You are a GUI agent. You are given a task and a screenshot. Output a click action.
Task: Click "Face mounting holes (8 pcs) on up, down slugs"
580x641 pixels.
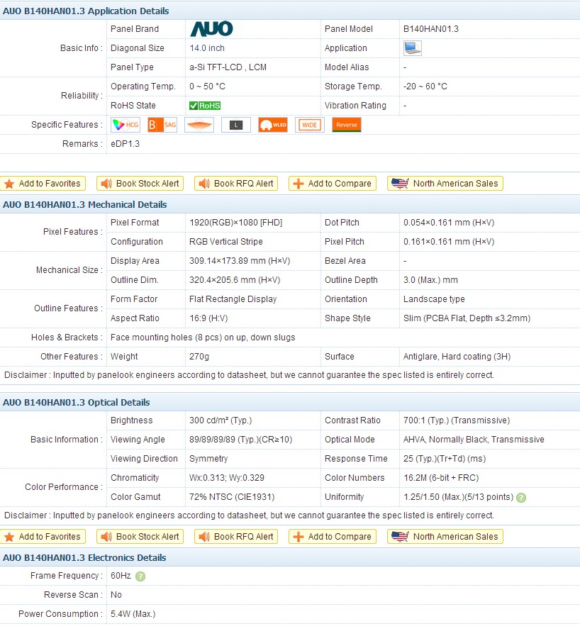pyautogui.click(x=203, y=338)
